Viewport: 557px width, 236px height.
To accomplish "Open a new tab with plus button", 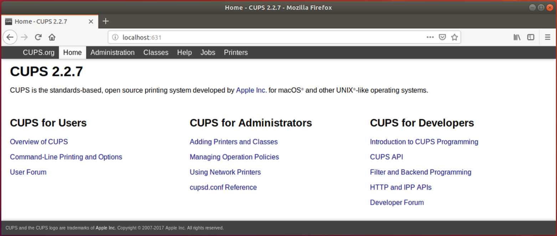I will 105,21.
